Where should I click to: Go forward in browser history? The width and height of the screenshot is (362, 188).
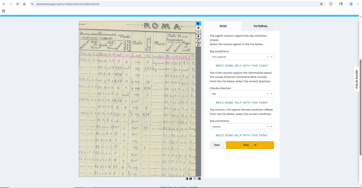pos(10,4)
